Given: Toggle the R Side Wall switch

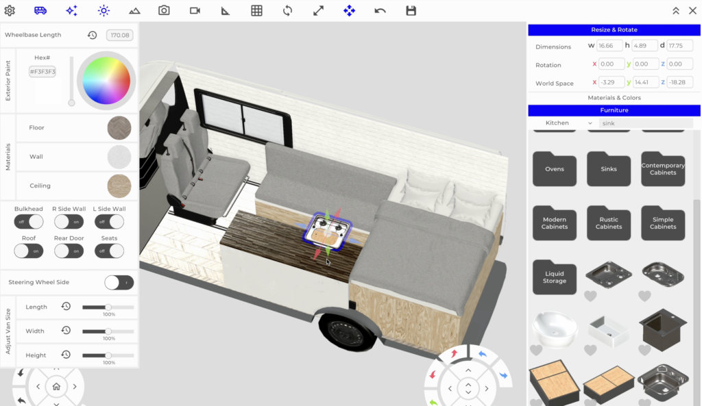Looking at the screenshot, I should [69, 222].
